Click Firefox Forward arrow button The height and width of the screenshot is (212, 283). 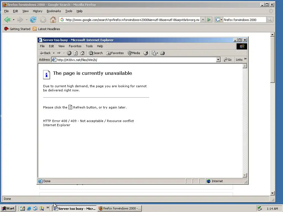(20, 20)
